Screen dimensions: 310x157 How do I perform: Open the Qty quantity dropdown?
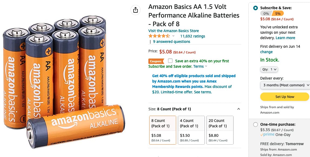click(x=269, y=70)
